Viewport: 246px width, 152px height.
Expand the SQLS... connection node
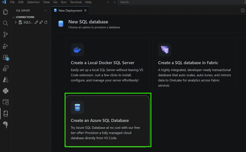16,22
